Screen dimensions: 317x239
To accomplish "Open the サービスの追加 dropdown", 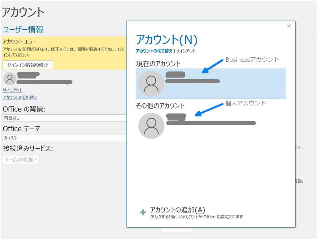I will click(x=20, y=160).
